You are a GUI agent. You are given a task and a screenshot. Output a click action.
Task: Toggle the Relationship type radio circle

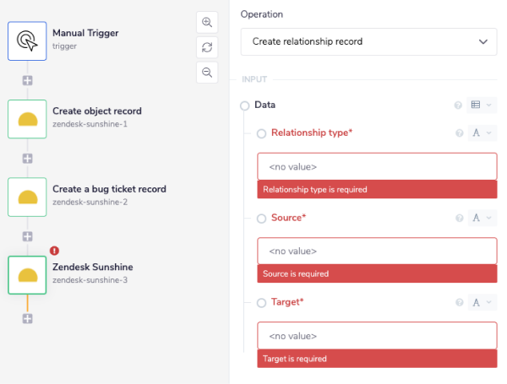(261, 133)
